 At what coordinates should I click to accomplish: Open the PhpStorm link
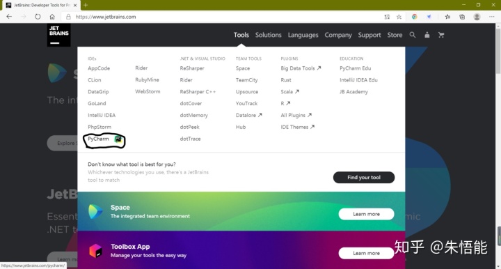[100, 127]
